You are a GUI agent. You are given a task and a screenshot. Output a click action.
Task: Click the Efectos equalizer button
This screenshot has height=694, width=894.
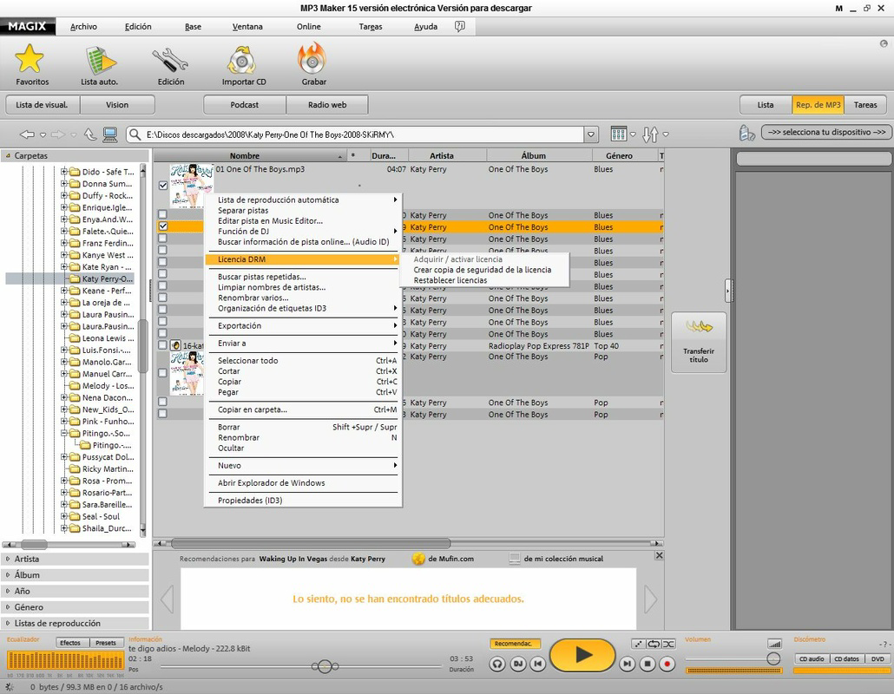coord(70,643)
